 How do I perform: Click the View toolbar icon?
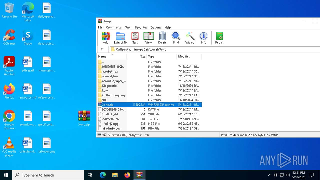[148, 38]
